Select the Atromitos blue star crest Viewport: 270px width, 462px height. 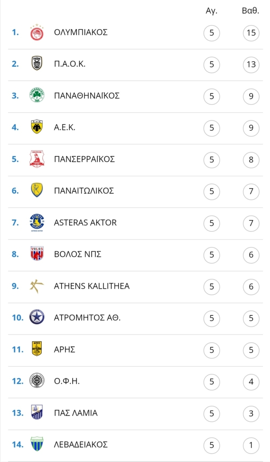pos(37,317)
